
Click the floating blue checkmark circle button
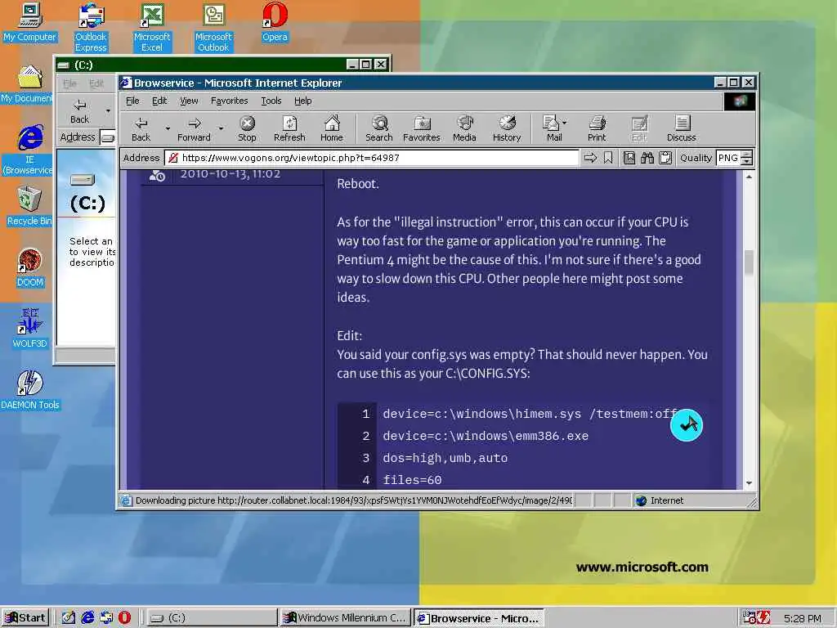pos(686,425)
